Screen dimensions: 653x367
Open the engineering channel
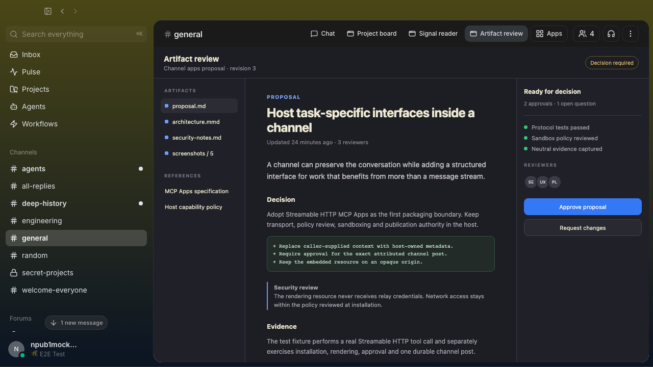click(x=76, y=221)
